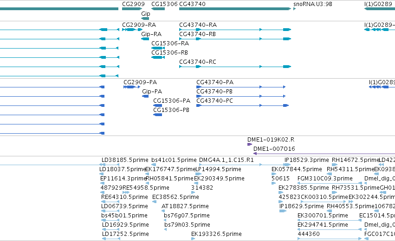Open EST FGM310C09.3prime
Viewport: 395px width, 241px height.
point(325,179)
